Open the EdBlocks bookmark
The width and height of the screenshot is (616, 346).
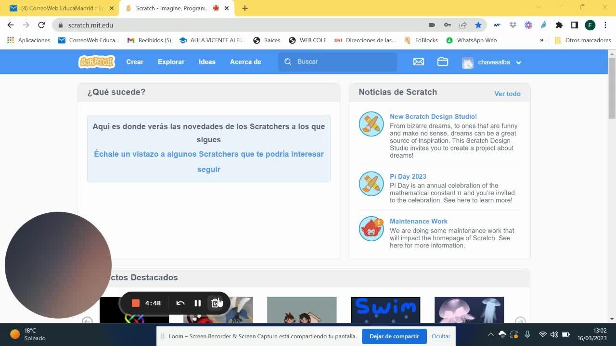coord(421,40)
